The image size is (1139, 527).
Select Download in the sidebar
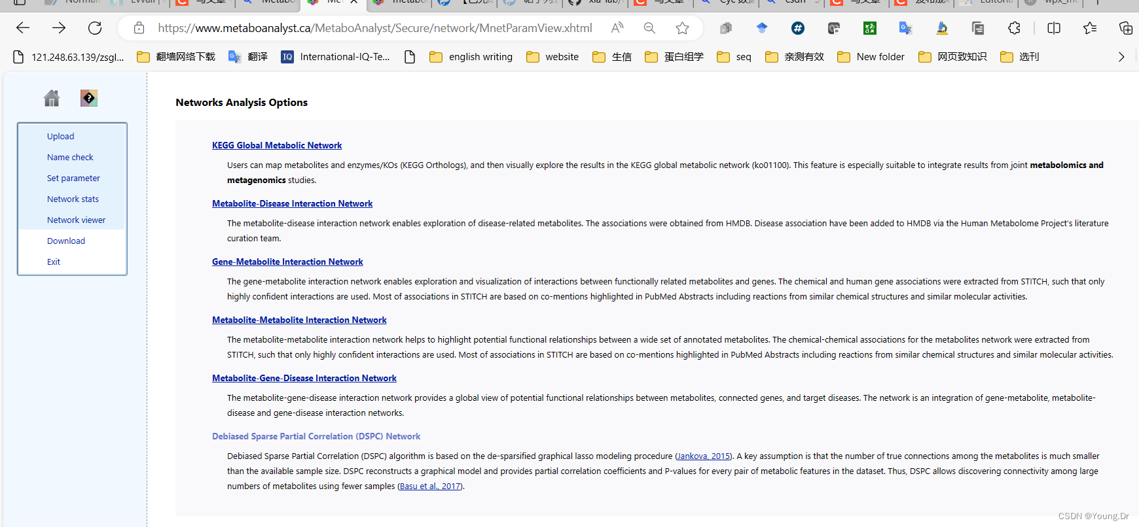point(66,241)
